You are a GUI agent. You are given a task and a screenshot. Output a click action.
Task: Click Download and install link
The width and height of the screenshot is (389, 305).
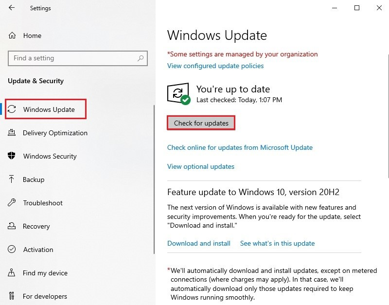[x=199, y=243]
